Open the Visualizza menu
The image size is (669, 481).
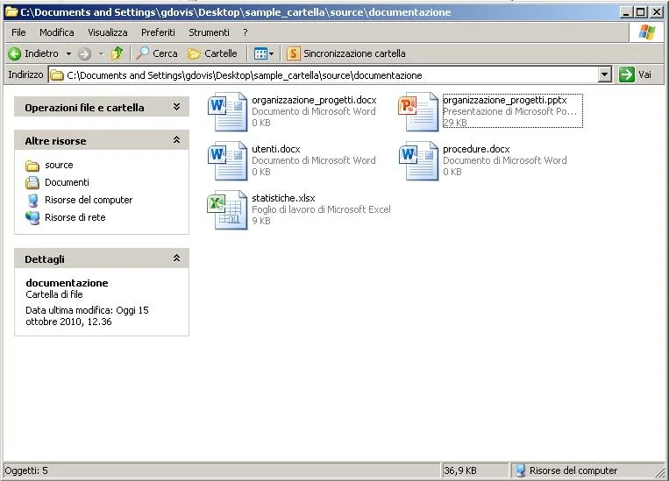[x=108, y=32]
